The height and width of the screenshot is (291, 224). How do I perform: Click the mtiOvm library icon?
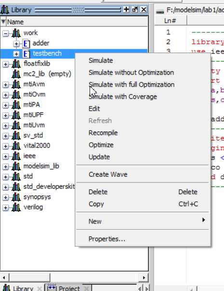click(x=16, y=94)
